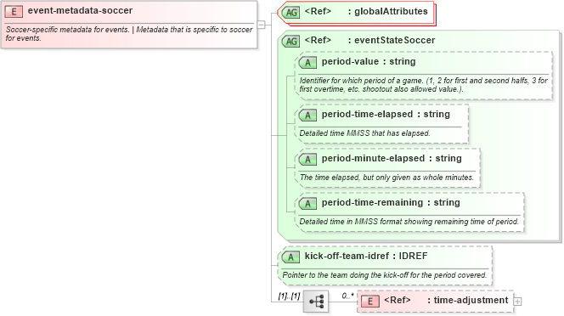Click the [1]..[1] cardinality label
This screenshot has width=564, height=316.
pos(289,296)
